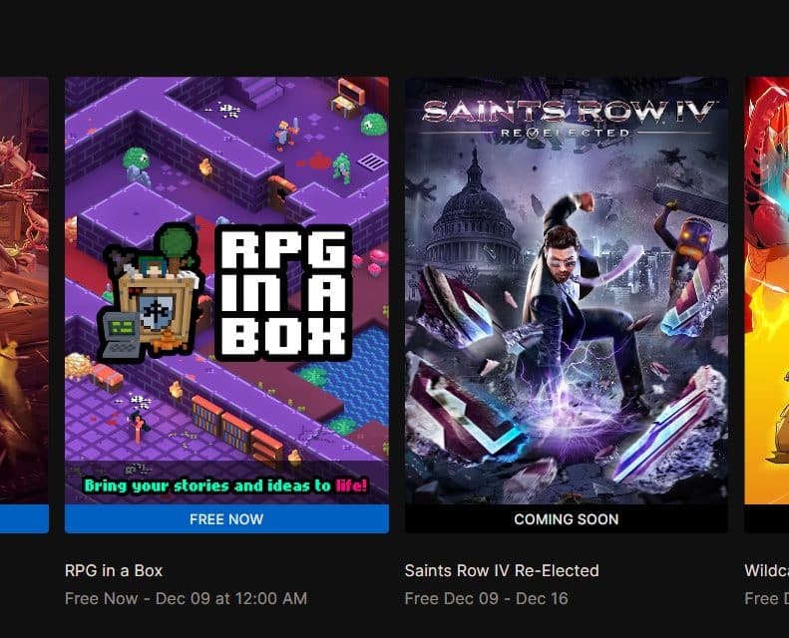Click the 'Bring your stories and ideas to life!' caption
Viewport: 789px width, 638px height.
pyautogui.click(x=226, y=485)
